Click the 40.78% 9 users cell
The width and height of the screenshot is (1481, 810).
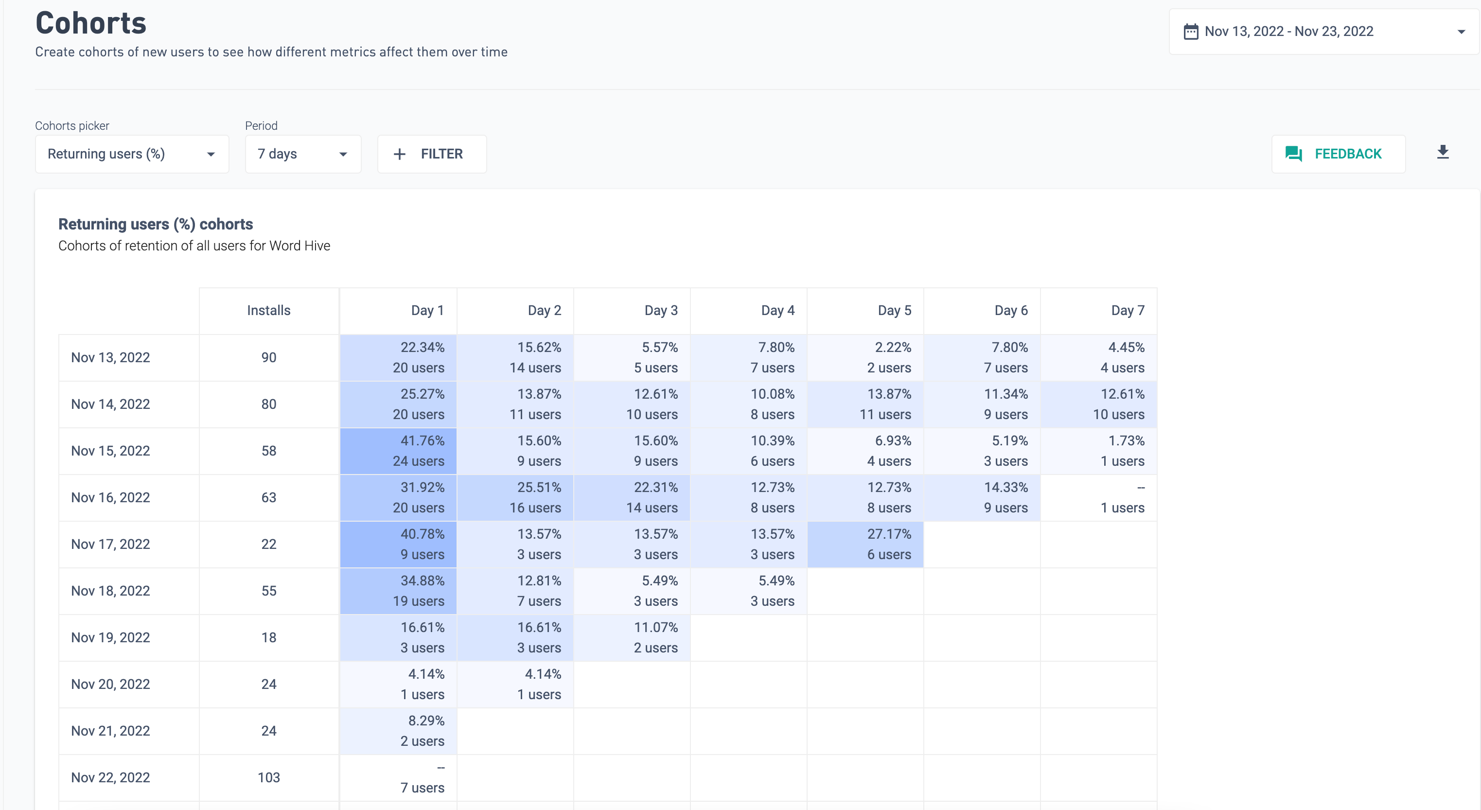(398, 544)
